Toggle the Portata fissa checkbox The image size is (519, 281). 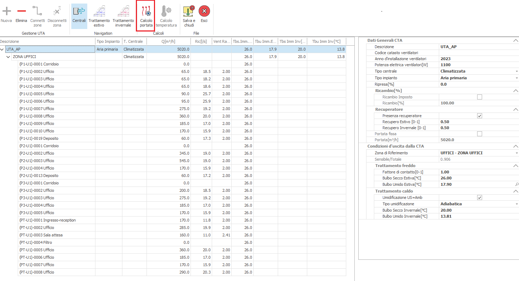tap(480, 134)
